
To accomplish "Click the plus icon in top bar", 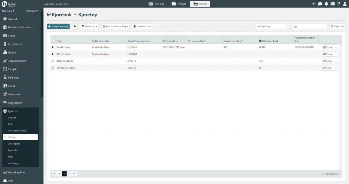I will pos(314,4).
